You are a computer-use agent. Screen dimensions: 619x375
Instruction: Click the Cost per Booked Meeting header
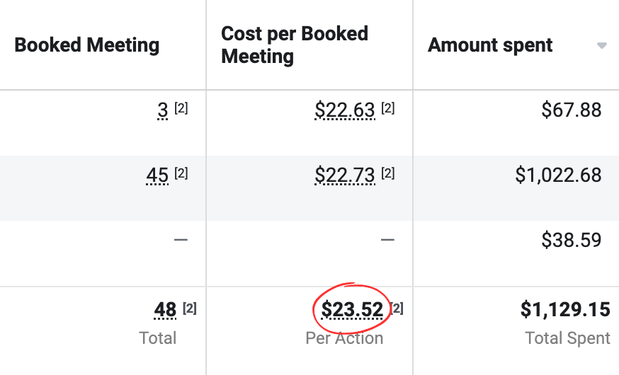(295, 45)
